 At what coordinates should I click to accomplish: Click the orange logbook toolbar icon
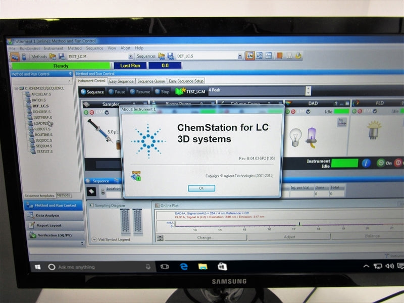click(280, 56)
